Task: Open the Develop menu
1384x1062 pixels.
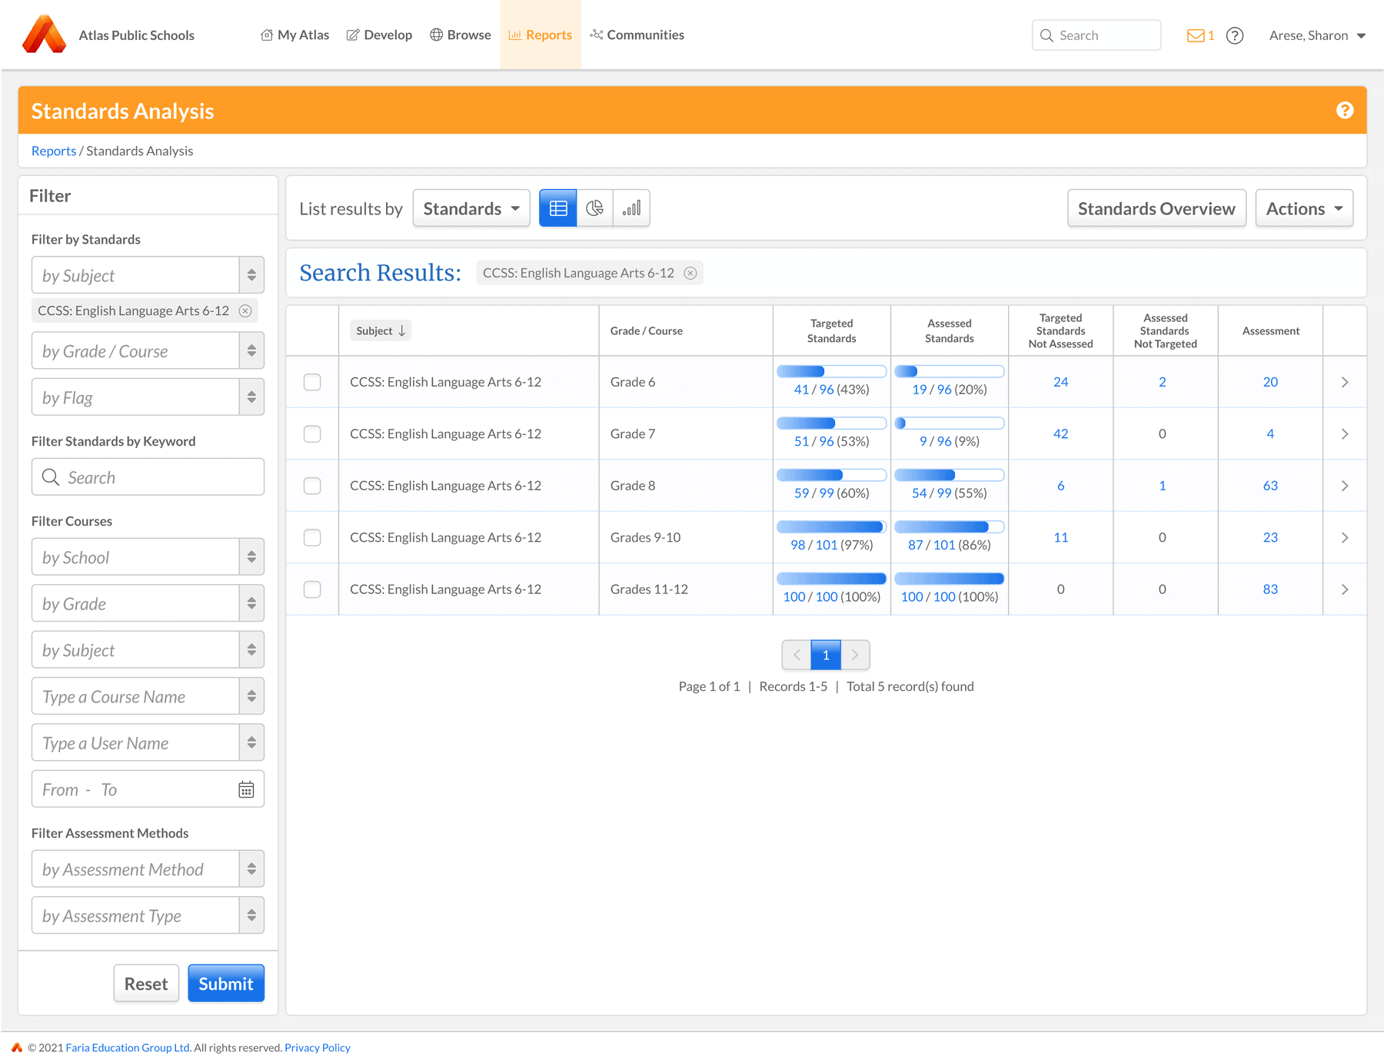Action: coord(379,35)
